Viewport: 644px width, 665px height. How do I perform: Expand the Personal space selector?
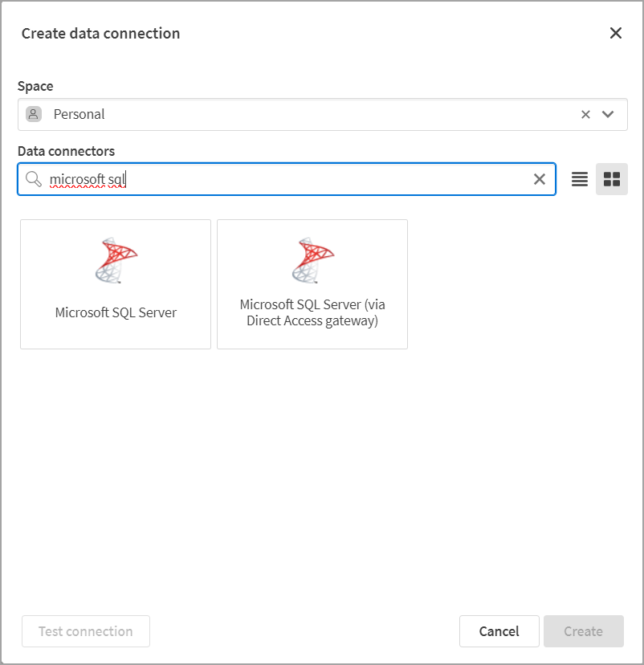[x=608, y=114]
